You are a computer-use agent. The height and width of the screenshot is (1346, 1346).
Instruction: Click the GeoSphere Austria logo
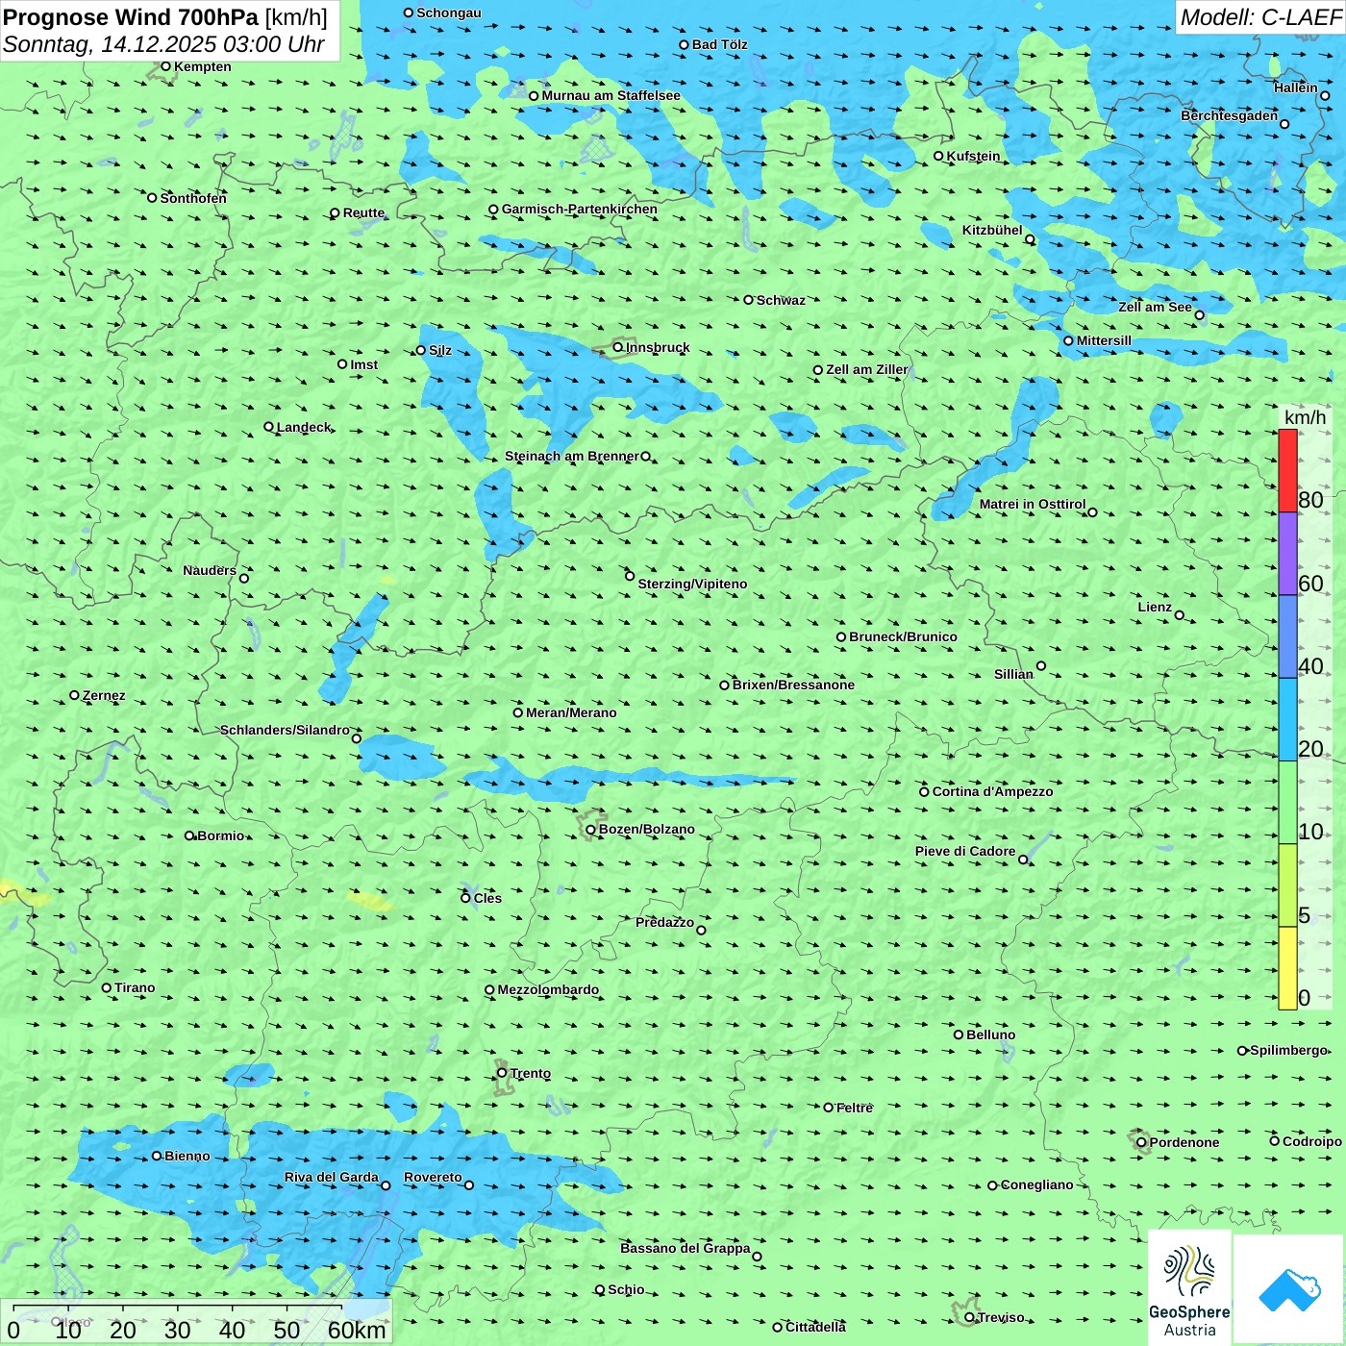click(x=1189, y=1288)
